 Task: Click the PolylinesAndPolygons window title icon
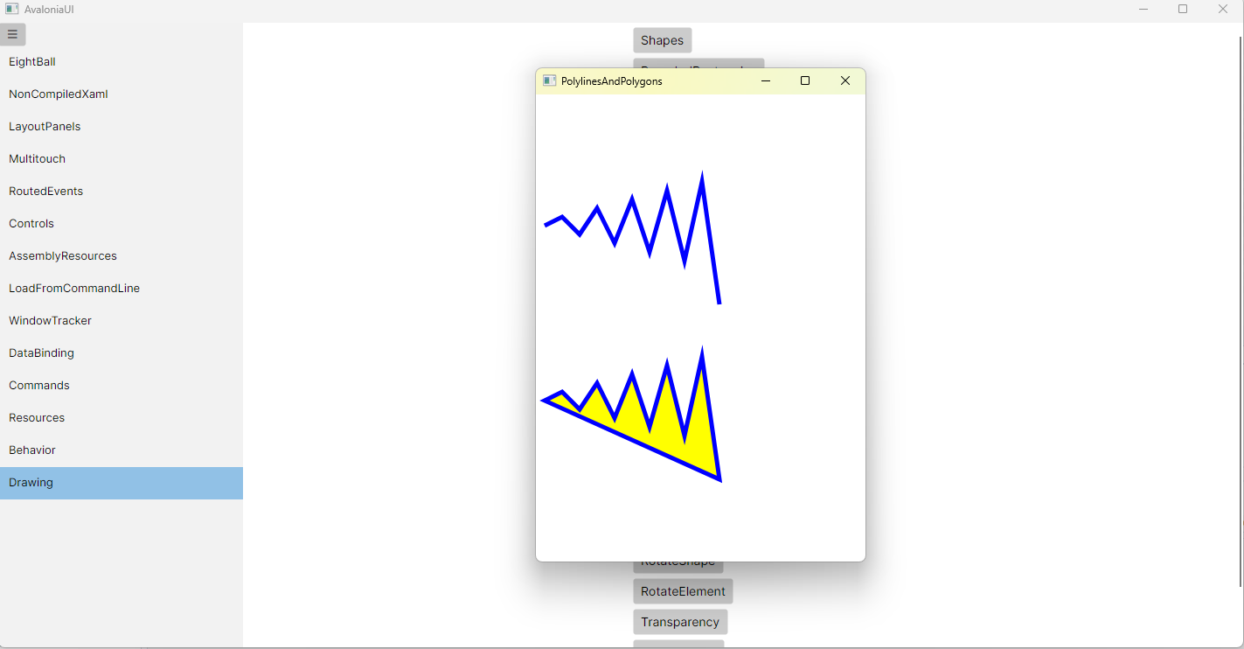(x=549, y=80)
